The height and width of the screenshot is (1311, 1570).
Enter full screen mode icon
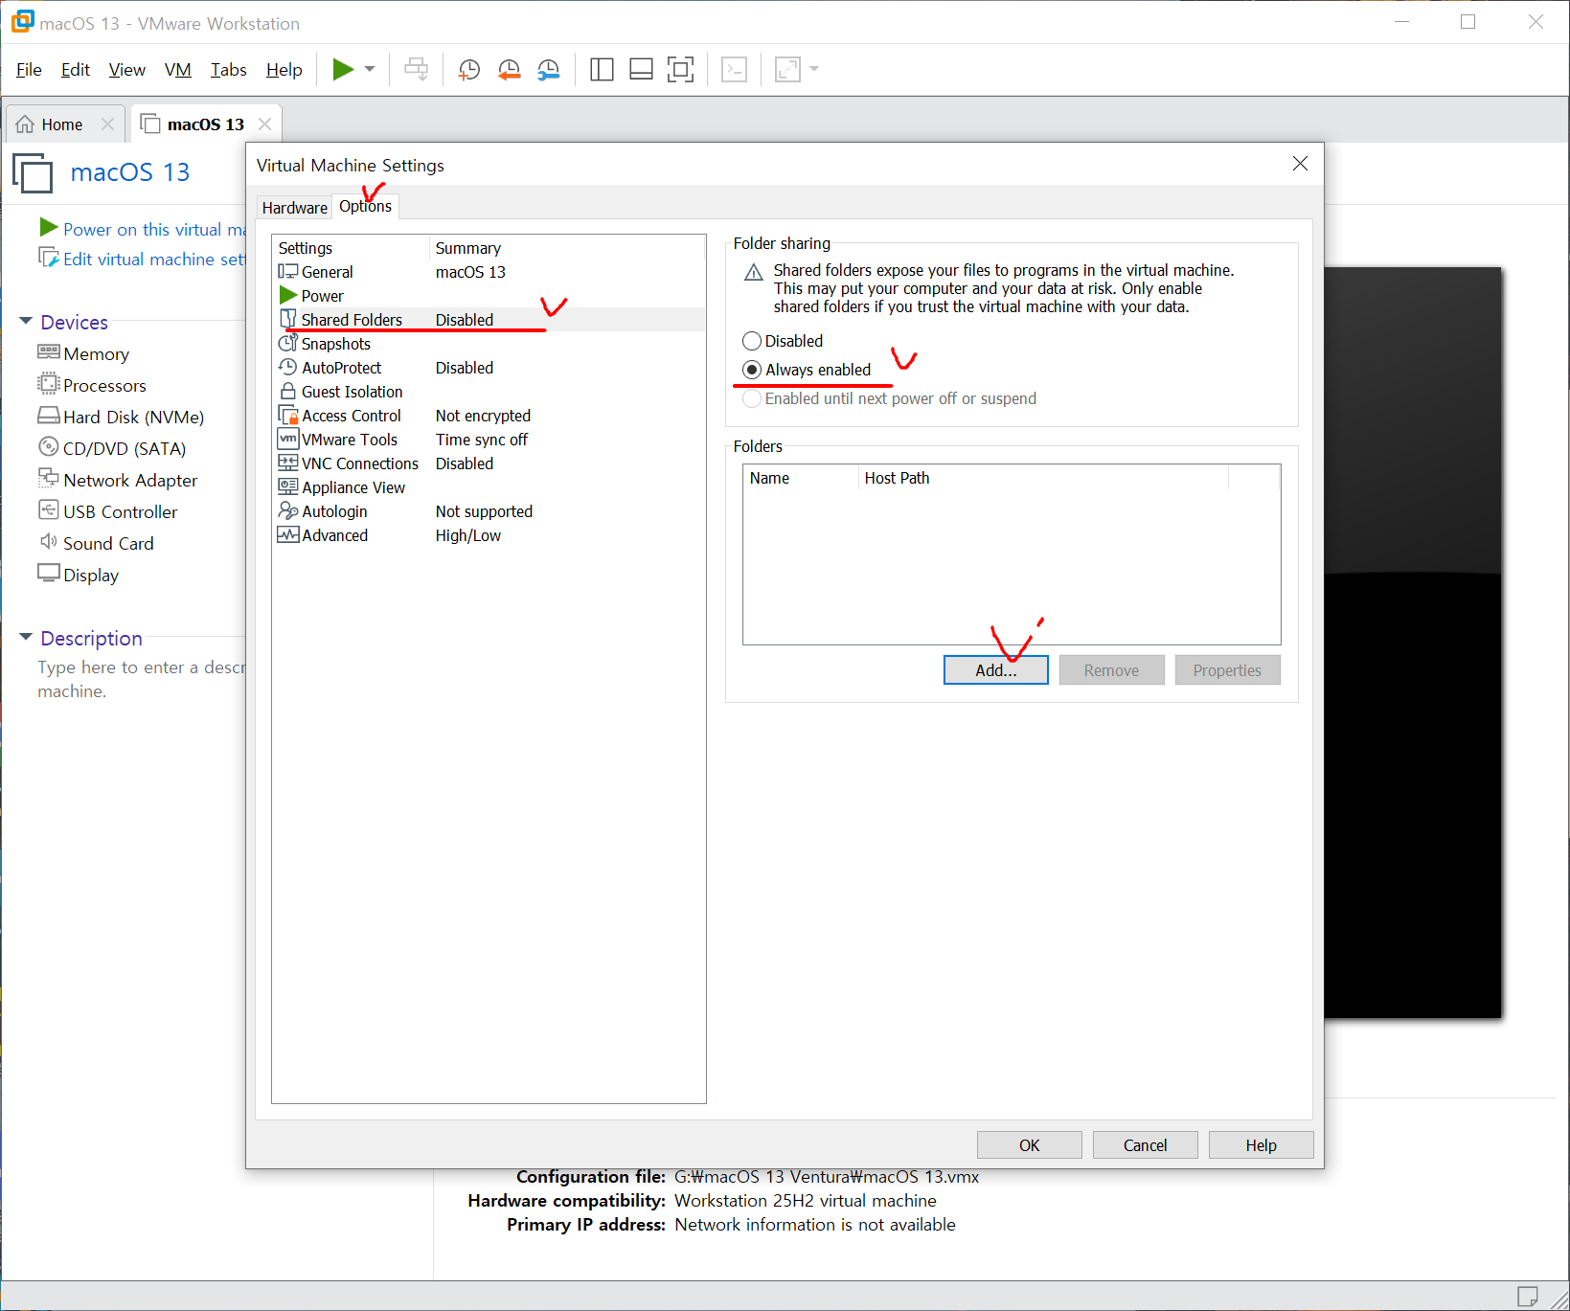(x=680, y=69)
